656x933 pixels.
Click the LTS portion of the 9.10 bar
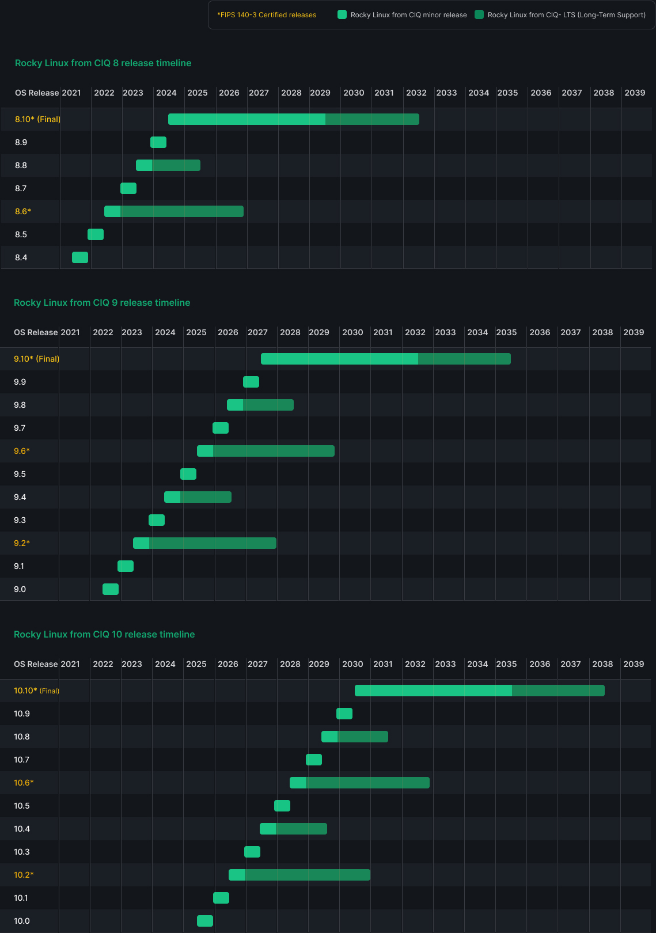coord(464,359)
